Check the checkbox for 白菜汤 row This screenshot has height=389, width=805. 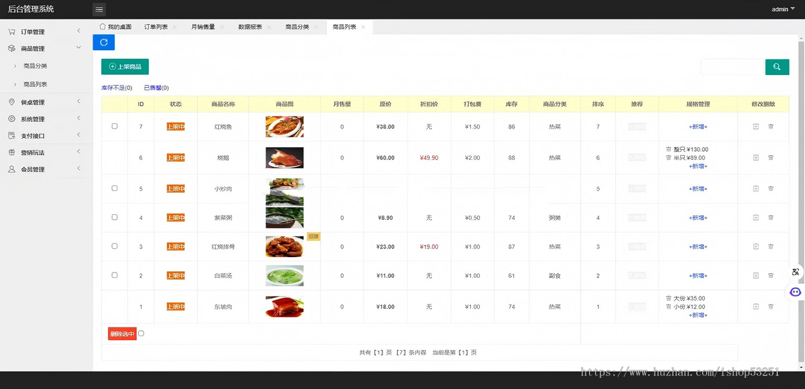pos(114,275)
